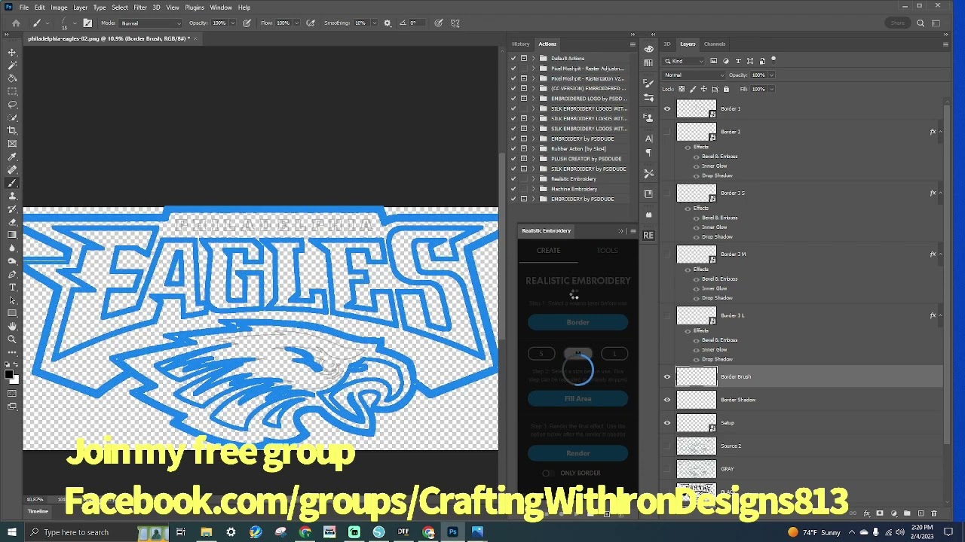Open the Plugins menu

point(195,8)
